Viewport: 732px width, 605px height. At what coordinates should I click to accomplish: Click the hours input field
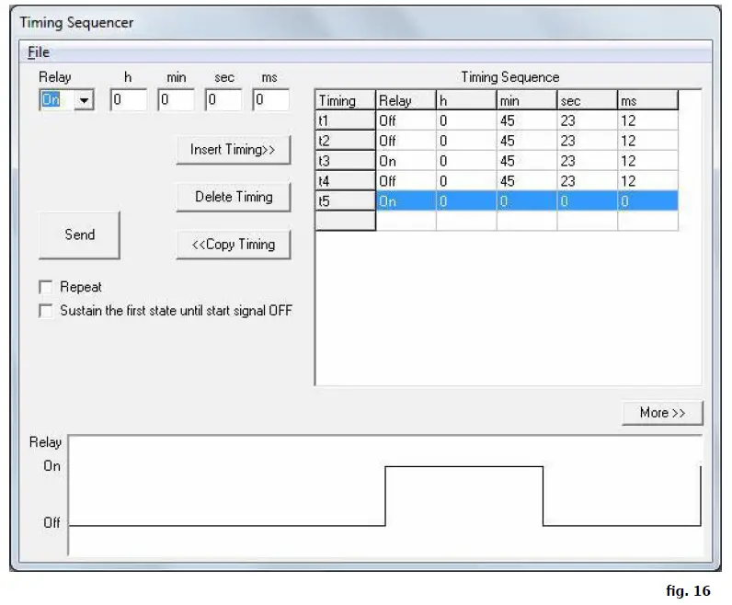tap(129, 100)
